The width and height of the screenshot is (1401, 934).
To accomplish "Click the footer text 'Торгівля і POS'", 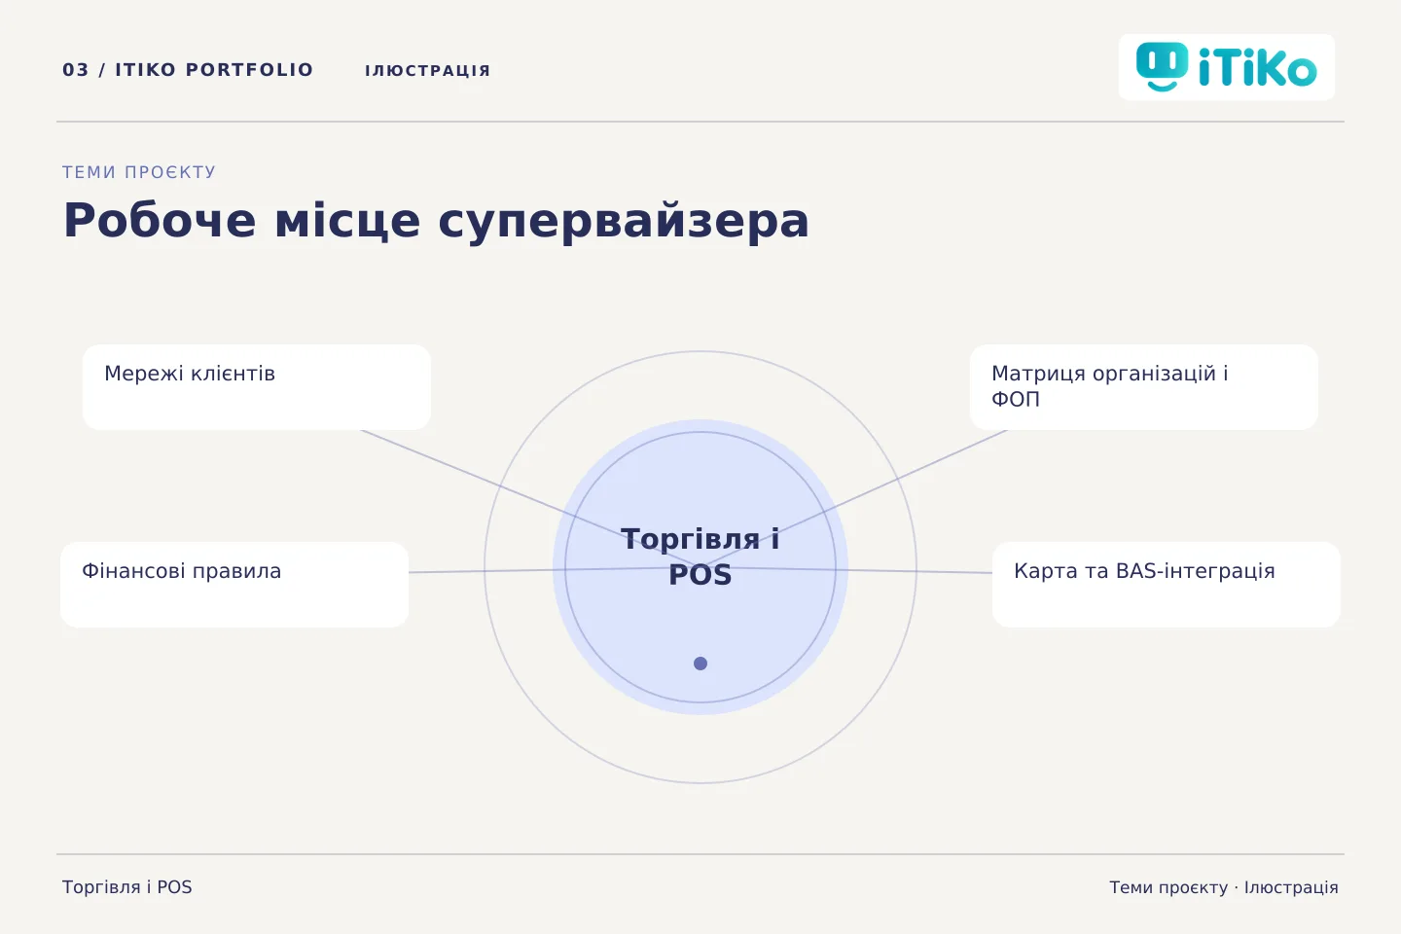I will [127, 887].
